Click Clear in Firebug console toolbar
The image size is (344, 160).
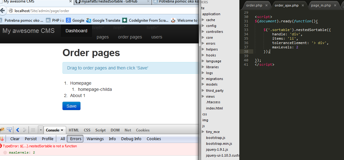(x=15, y=139)
